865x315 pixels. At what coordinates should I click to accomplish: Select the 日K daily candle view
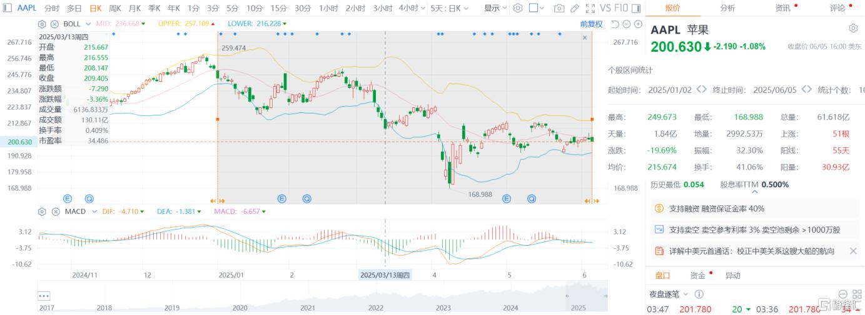pos(95,8)
